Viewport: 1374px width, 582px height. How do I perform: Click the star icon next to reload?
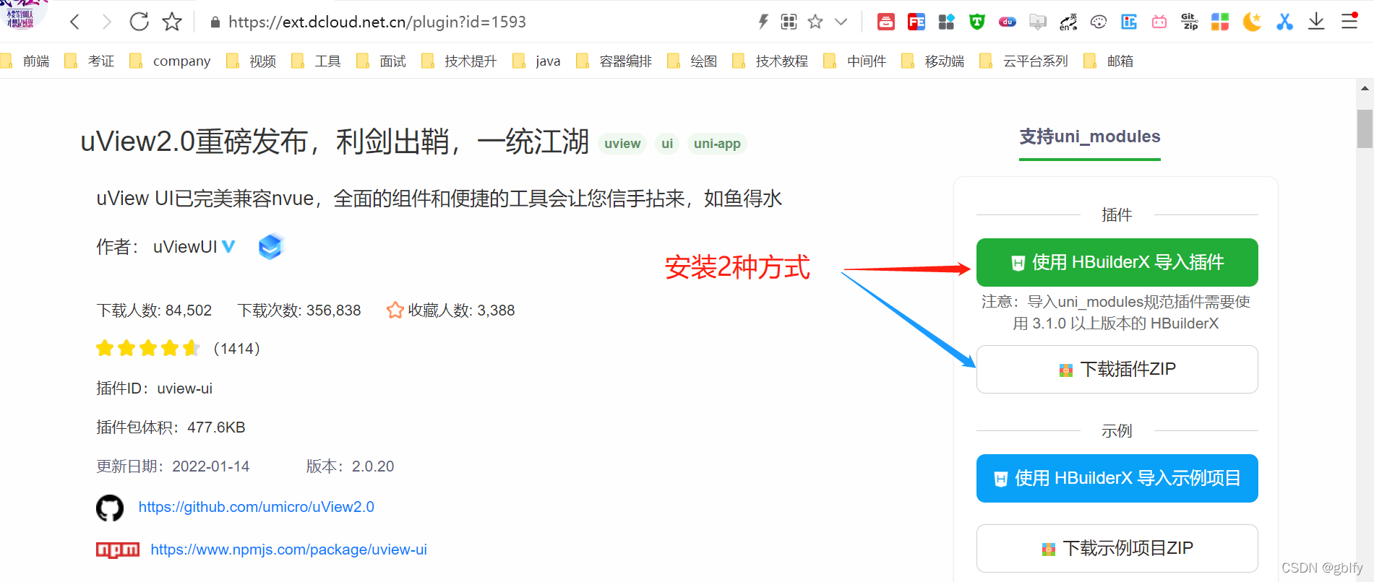pos(172,22)
